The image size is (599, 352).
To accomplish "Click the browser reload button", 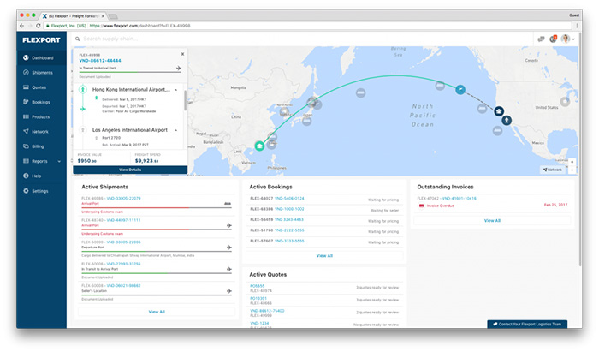I will 39,26.
